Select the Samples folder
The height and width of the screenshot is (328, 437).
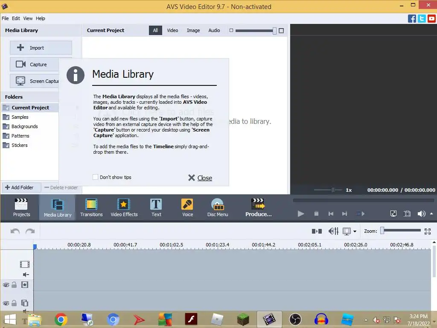click(x=20, y=117)
